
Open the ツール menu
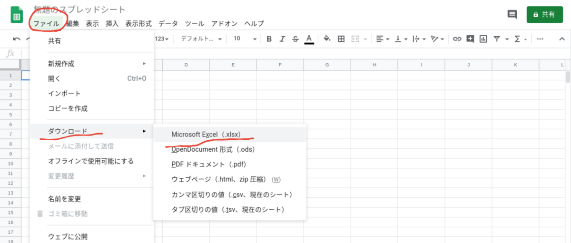tap(195, 23)
